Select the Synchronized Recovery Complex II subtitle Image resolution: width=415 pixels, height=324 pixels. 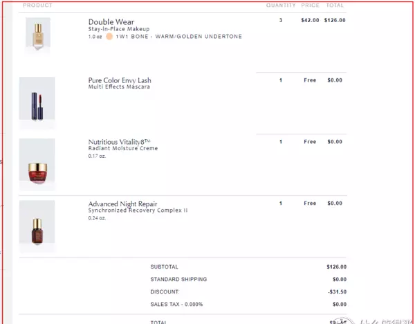(x=138, y=210)
